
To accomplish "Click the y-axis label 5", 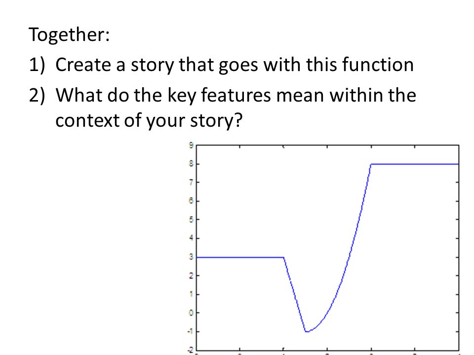I will [191, 219].
